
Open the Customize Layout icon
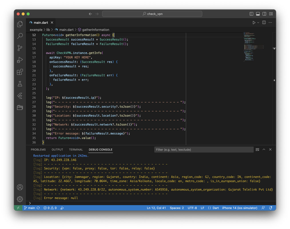pos(271,14)
